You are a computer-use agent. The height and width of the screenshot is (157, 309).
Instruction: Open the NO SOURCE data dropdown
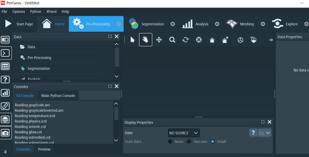[x=184, y=133]
